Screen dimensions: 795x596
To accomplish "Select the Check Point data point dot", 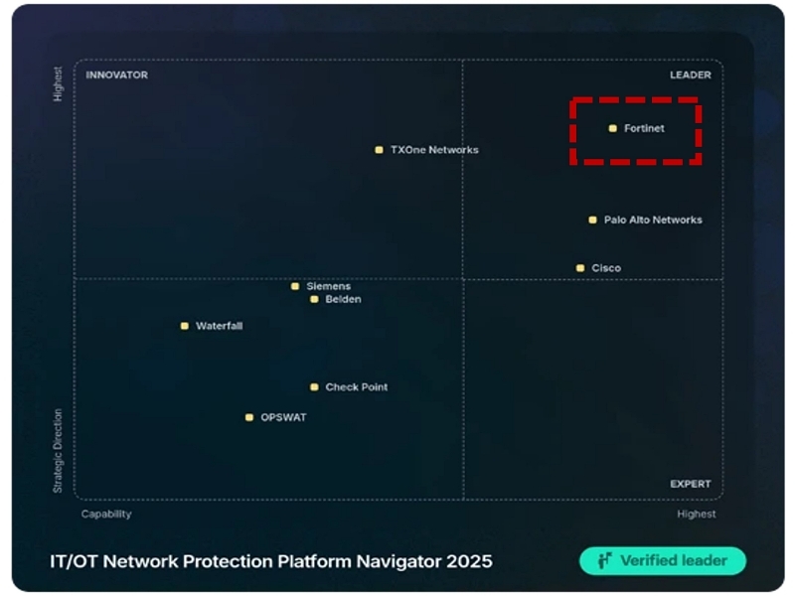I will (314, 387).
